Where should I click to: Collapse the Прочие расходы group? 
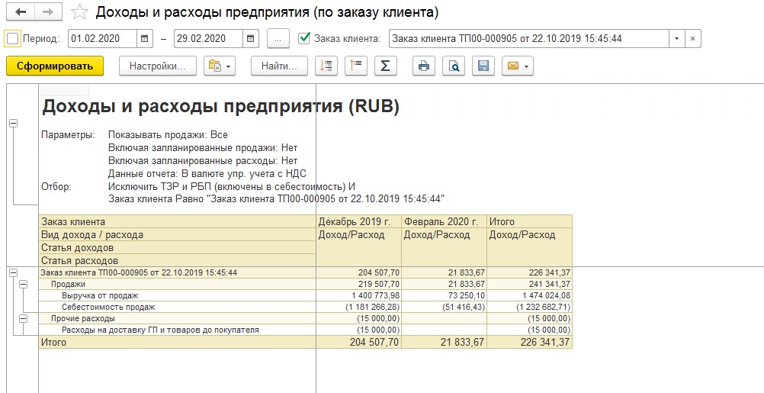click(22, 318)
